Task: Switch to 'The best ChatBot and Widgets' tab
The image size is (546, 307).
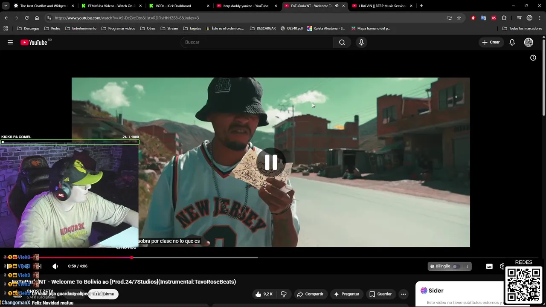Action: point(44,6)
